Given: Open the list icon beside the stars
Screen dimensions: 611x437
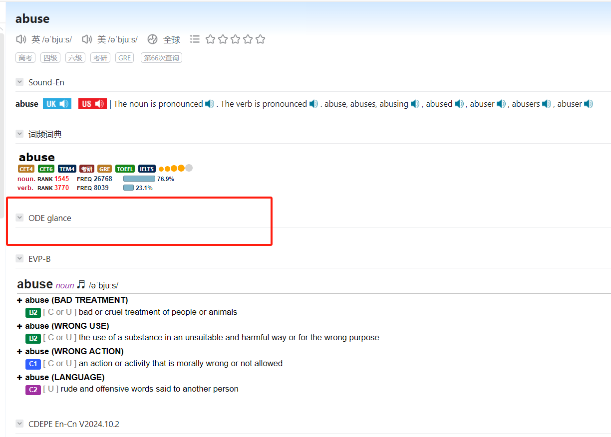Looking at the screenshot, I should (195, 39).
